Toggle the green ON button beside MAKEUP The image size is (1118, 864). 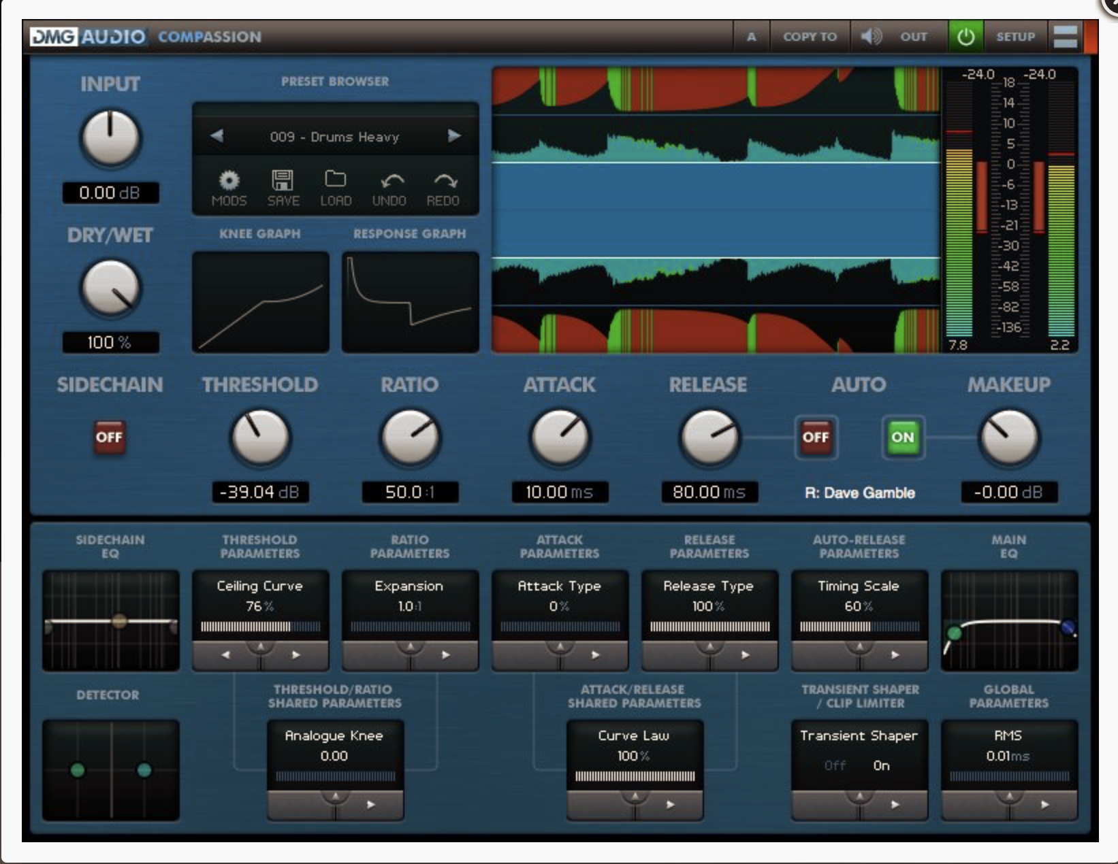tap(903, 437)
